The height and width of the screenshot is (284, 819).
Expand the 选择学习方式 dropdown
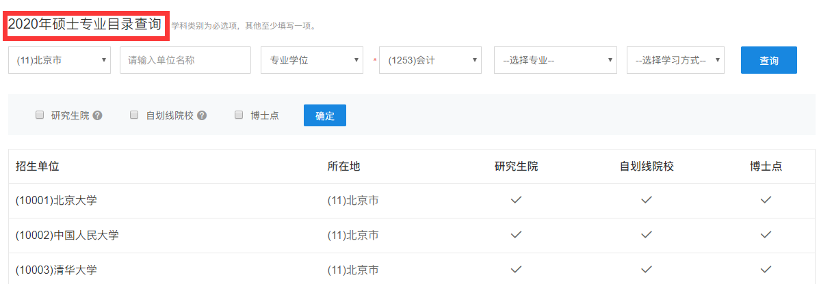(675, 60)
